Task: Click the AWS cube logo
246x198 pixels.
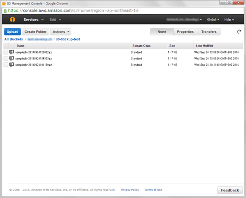Action: point(13,20)
